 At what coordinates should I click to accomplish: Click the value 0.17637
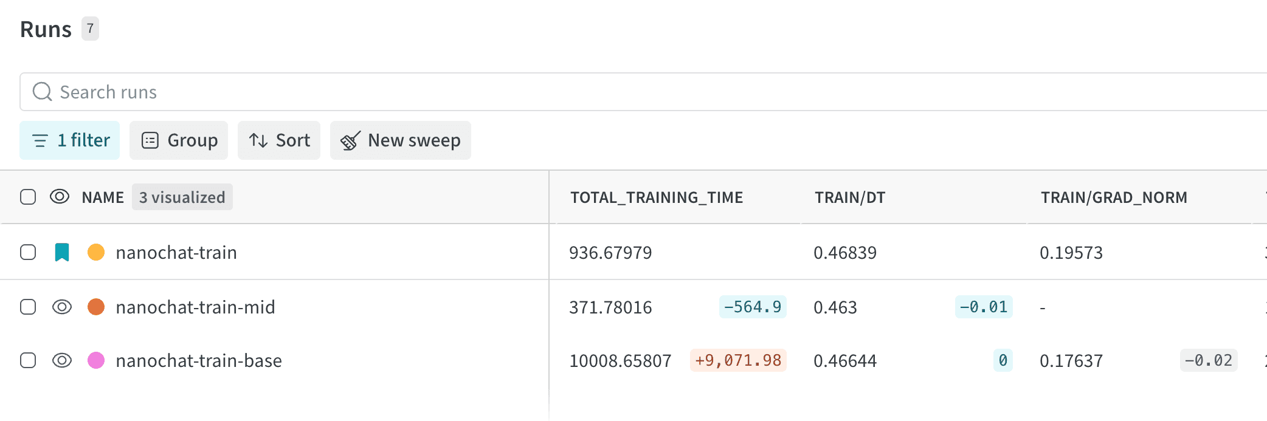[1071, 360]
